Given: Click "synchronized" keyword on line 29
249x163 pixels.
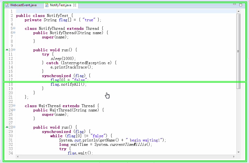Looking at the screenshot, I should tap(56, 132).
